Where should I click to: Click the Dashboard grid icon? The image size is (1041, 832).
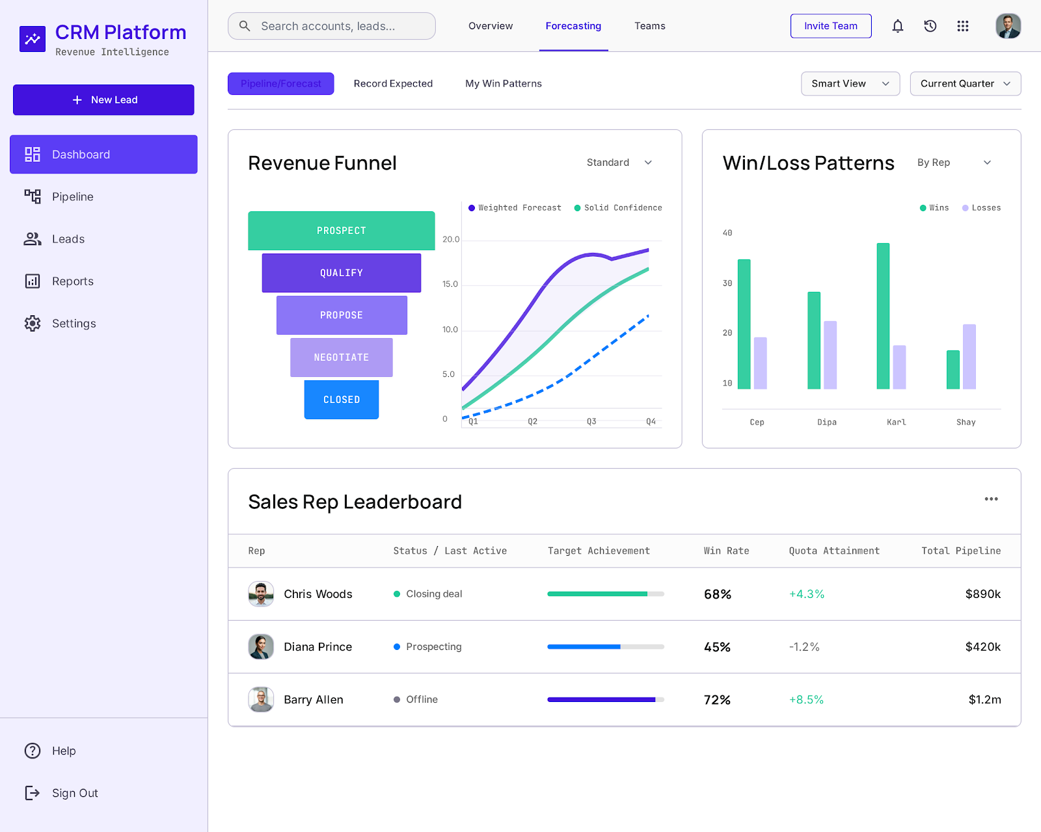pos(33,154)
